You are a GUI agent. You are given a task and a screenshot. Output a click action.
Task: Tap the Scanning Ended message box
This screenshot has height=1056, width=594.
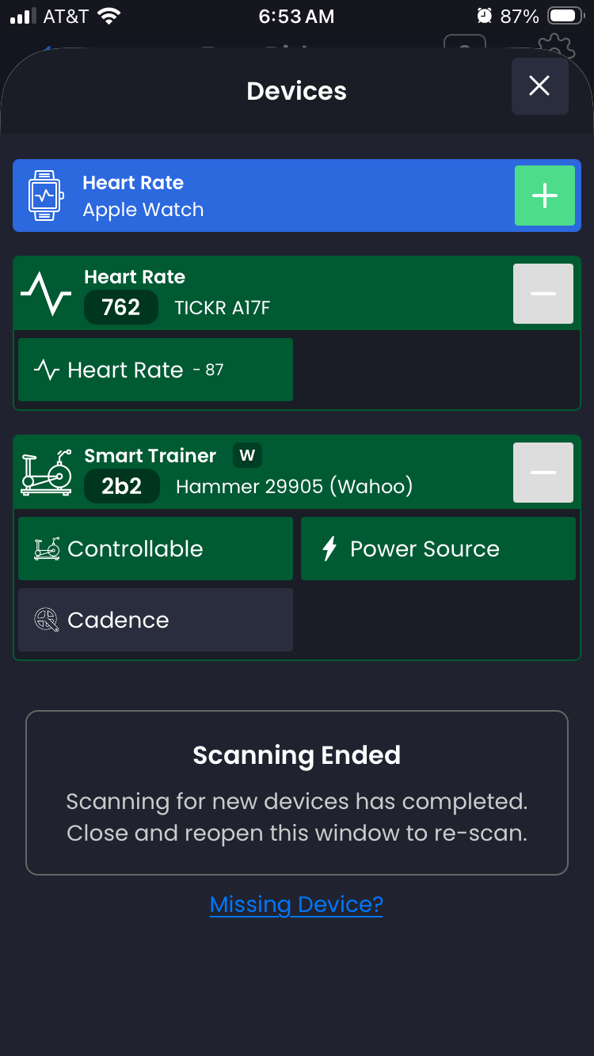tap(297, 792)
